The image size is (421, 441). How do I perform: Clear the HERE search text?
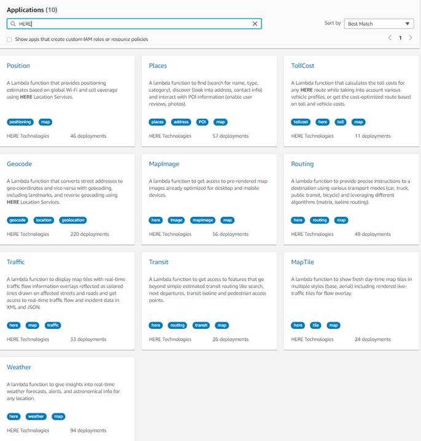[255, 24]
